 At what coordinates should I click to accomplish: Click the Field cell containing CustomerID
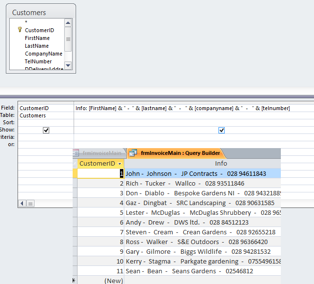tap(46, 108)
